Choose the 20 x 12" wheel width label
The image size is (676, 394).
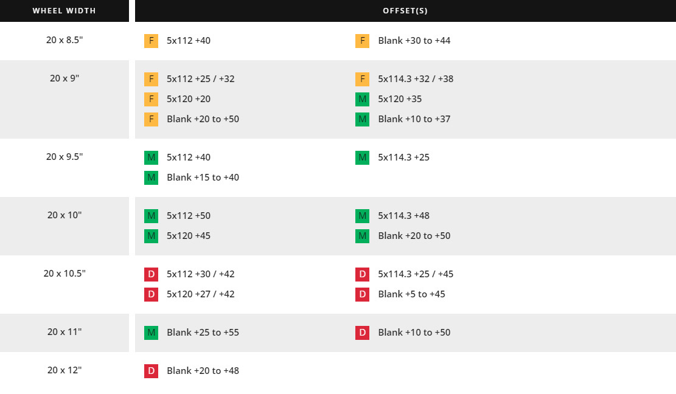(64, 370)
